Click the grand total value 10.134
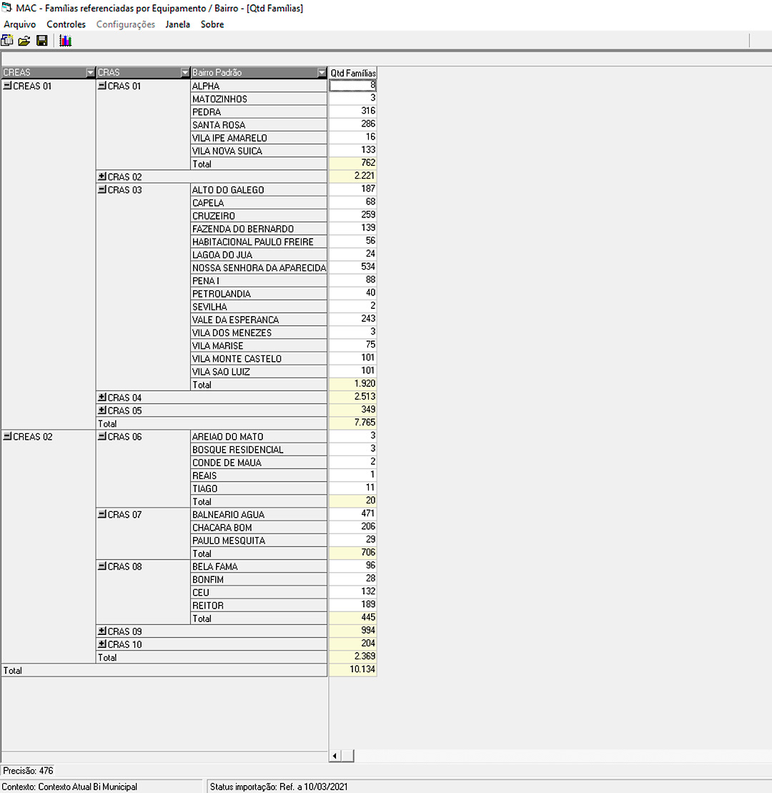Viewport: 772px width, 793px height. tap(353, 669)
